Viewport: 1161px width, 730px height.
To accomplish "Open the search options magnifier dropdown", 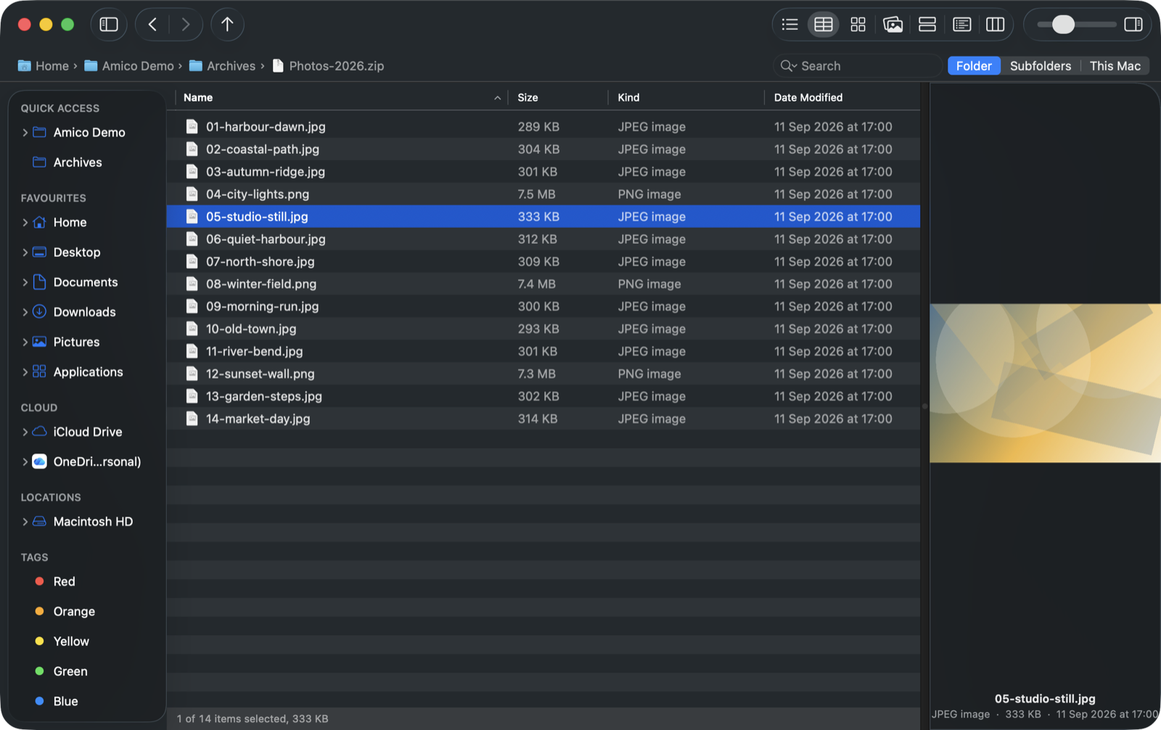I will [x=788, y=66].
